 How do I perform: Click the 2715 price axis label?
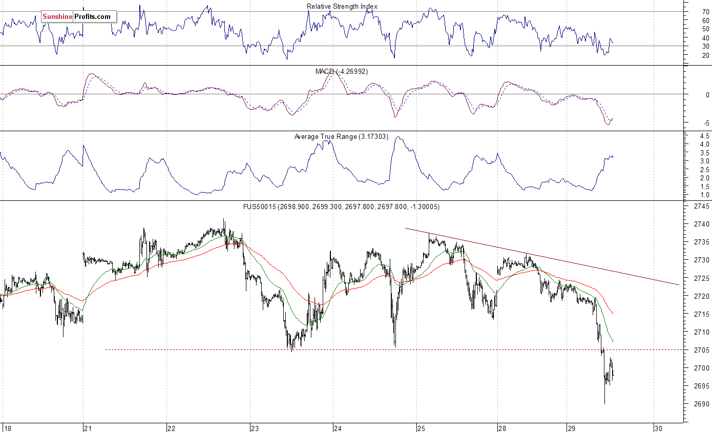702,314
